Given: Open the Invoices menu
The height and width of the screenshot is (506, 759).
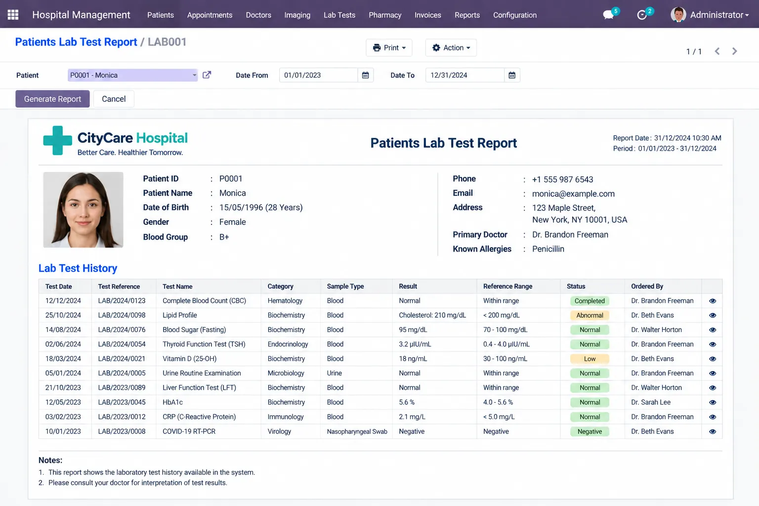Looking at the screenshot, I should (x=428, y=15).
